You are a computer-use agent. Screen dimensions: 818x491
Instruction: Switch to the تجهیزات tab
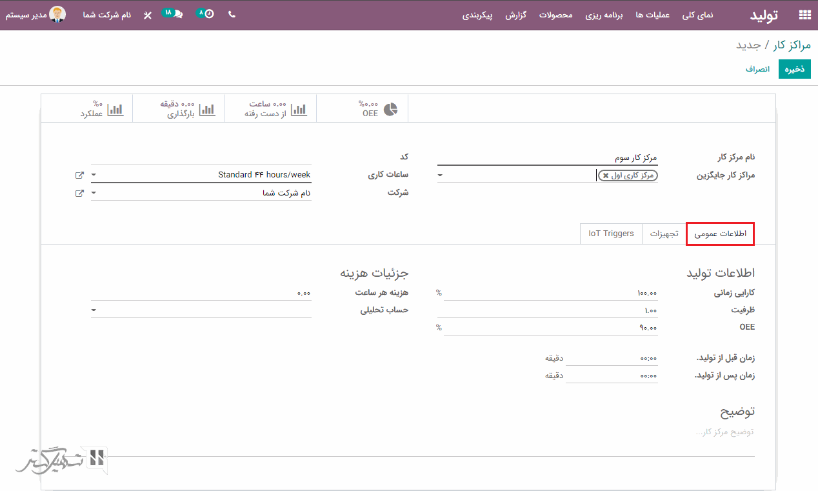tap(664, 234)
